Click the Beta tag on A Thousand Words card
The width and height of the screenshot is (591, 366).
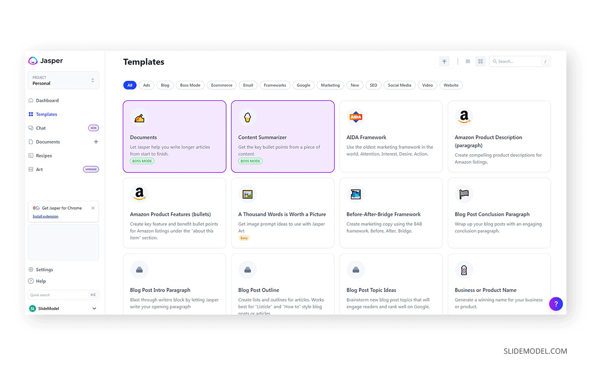tap(244, 238)
